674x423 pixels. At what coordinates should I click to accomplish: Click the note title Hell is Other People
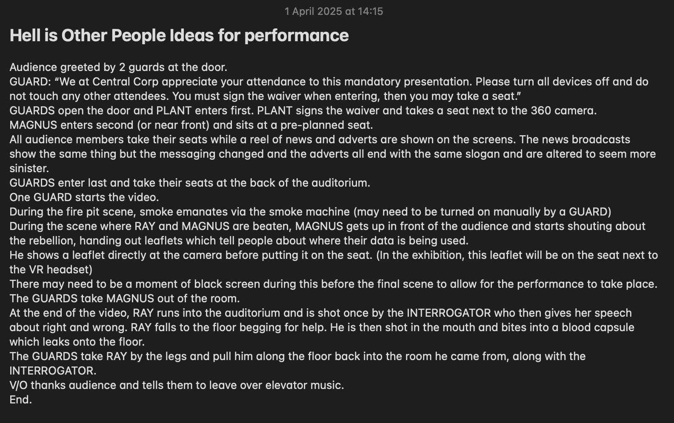pos(179,36)
